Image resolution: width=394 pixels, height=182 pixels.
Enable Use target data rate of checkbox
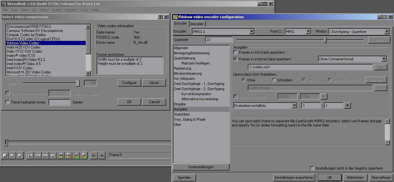(x=7, y=93)
